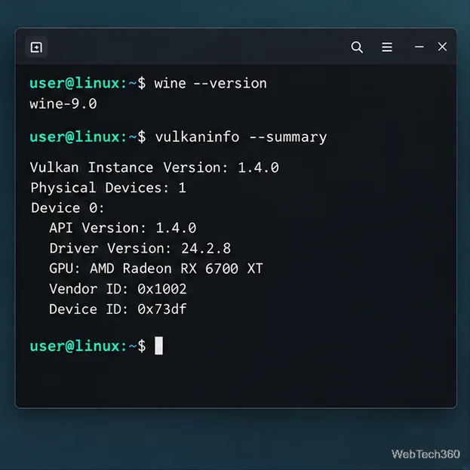Click the 'wine-9.0' output line
Screen dimensions: 470x470
click(x=63, y=104)
